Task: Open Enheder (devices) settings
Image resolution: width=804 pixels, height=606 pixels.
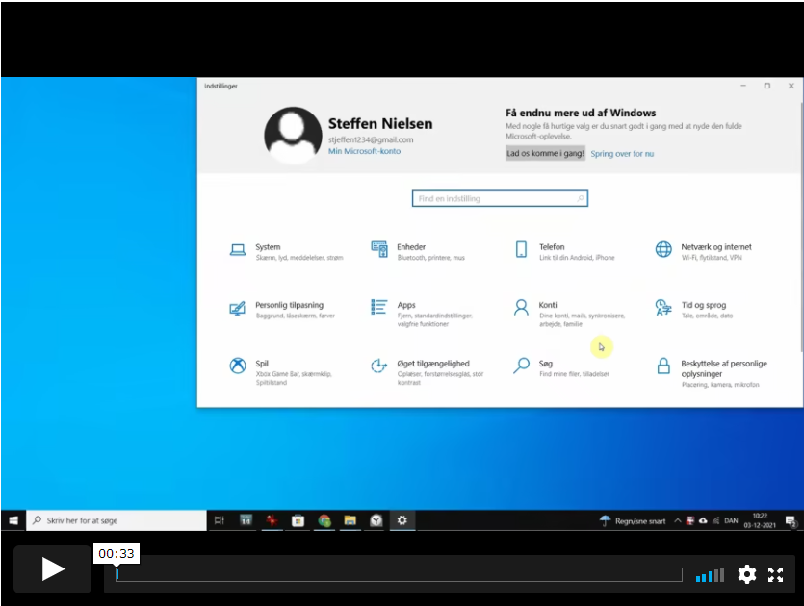Action: [x=410, y=247]
